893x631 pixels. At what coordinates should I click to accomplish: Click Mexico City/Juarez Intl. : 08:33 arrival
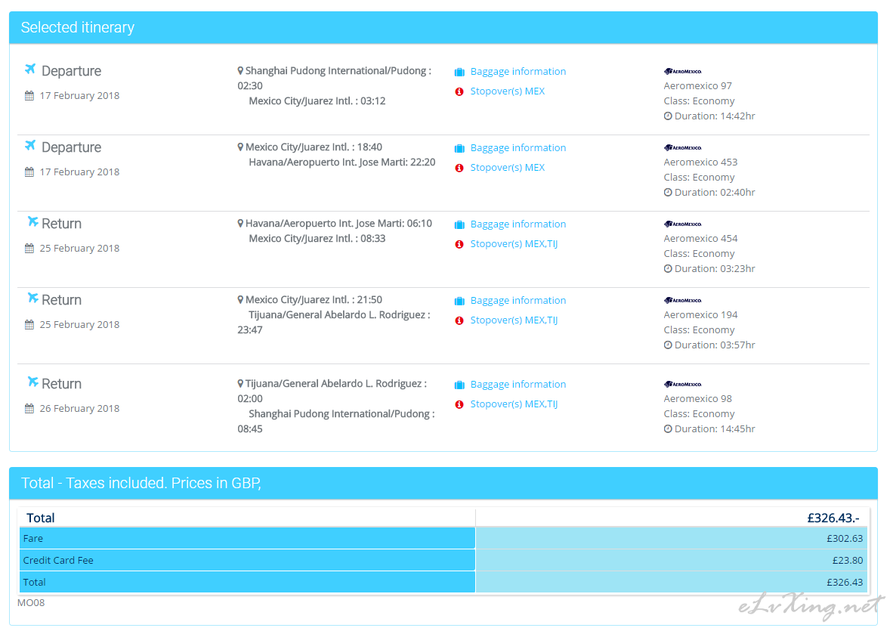[317, 239]
